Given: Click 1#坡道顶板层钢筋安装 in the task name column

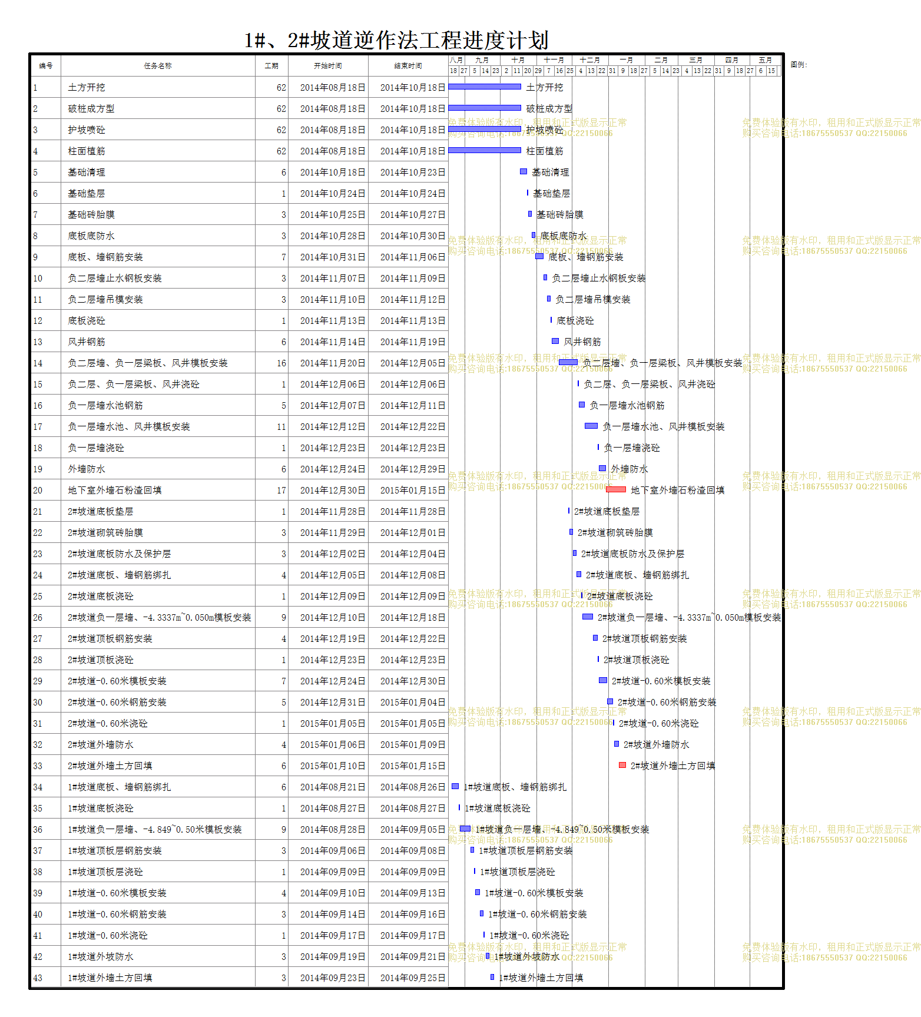Looking at the screenshot, I should pos(115,850).
